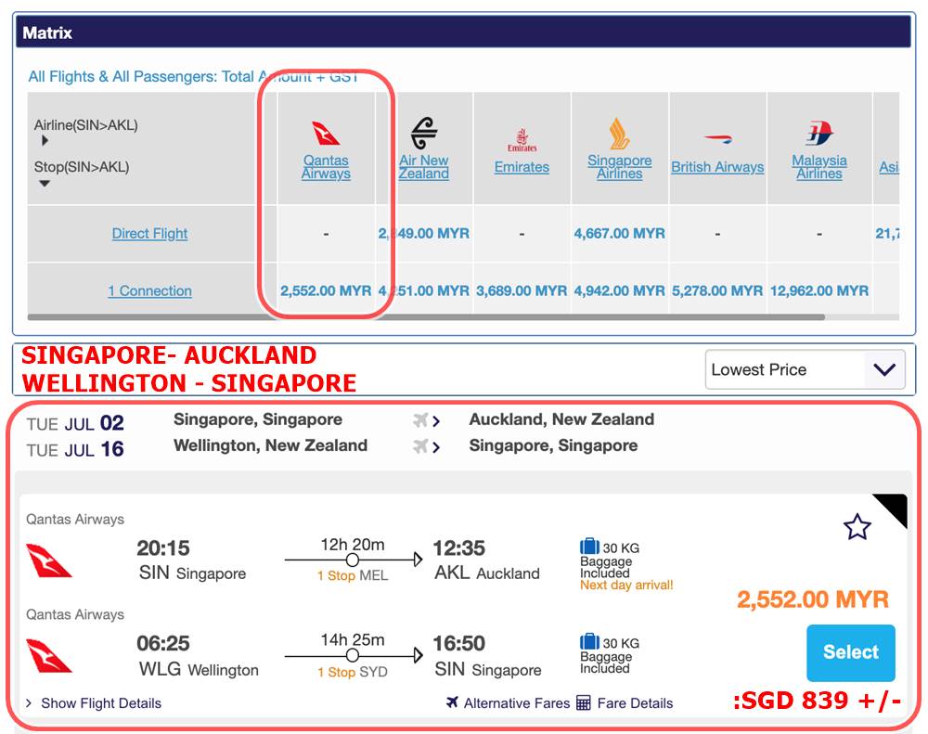Open Fare Details
Screen dimensions: 928x734
point(635,703)
